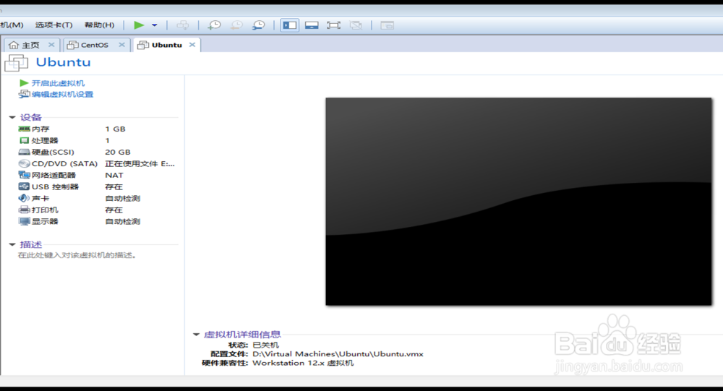Viewport: 723px width, 391px height.
Task: Select the 处理器 device row
Action: coord(97,141)
